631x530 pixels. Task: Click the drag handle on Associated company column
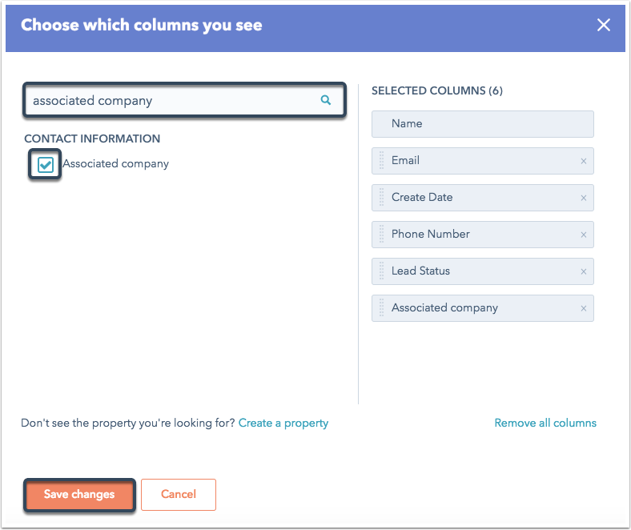point(381,308)
